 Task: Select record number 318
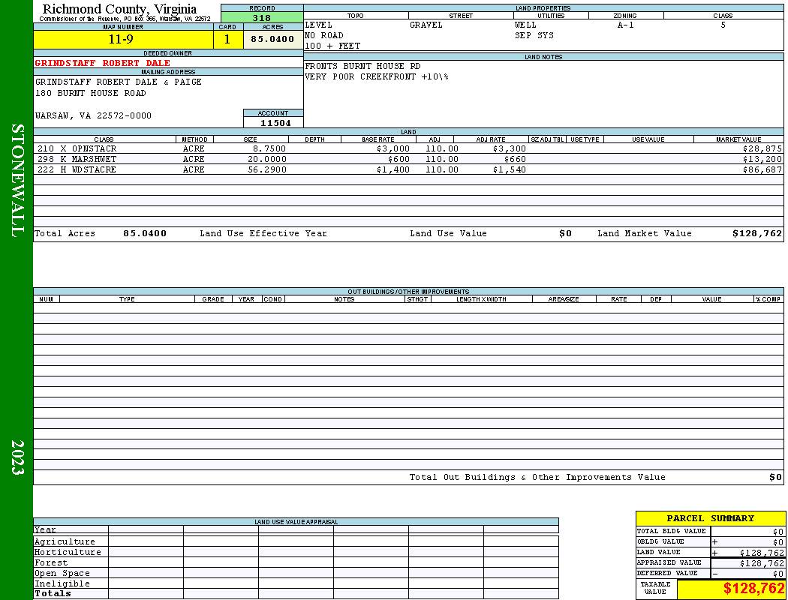[x=262, y=18]
